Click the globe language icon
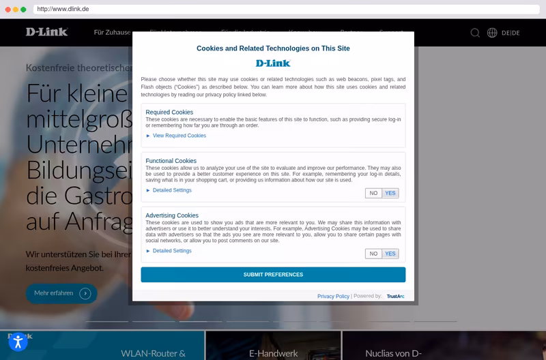The image size is (546, 360). (x=492, y=33)
